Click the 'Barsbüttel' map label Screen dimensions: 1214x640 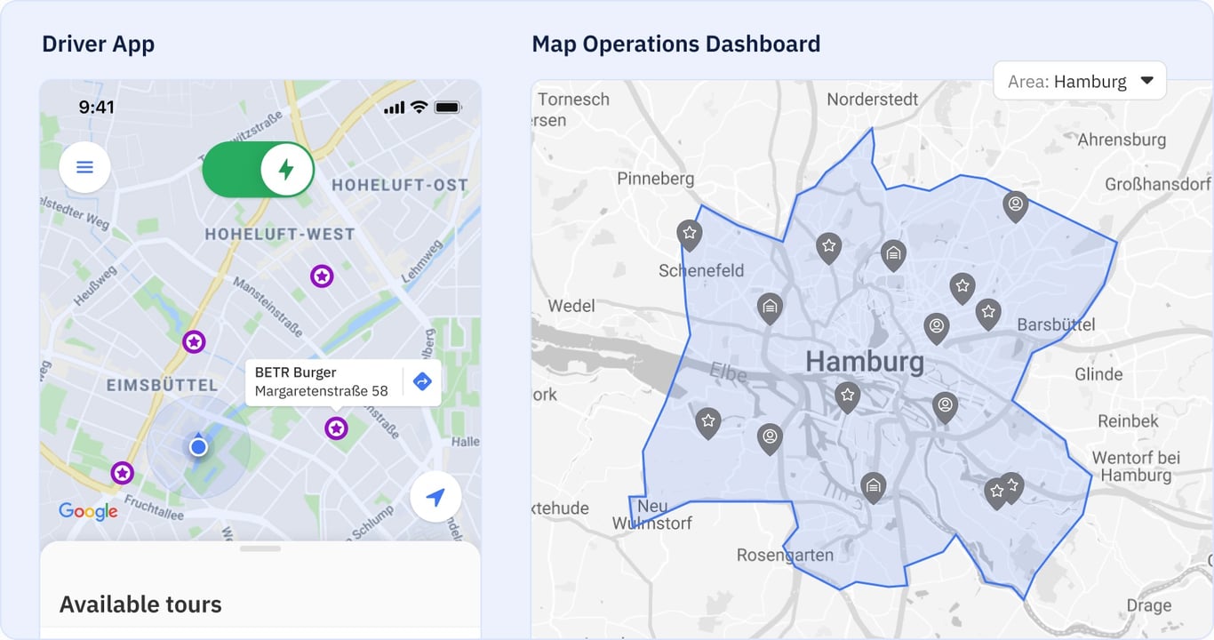point(1056,324)
